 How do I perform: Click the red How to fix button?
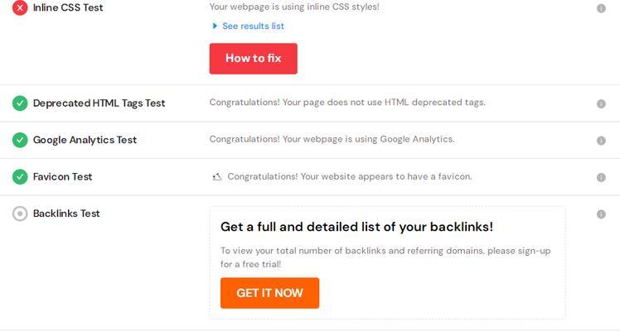coord(254,59)
